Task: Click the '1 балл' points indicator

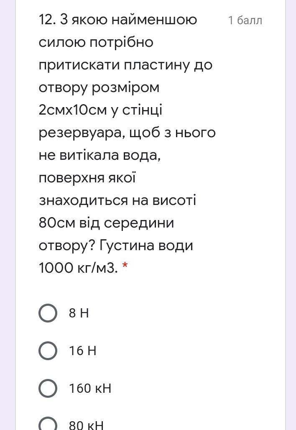Action: [245, 20]
